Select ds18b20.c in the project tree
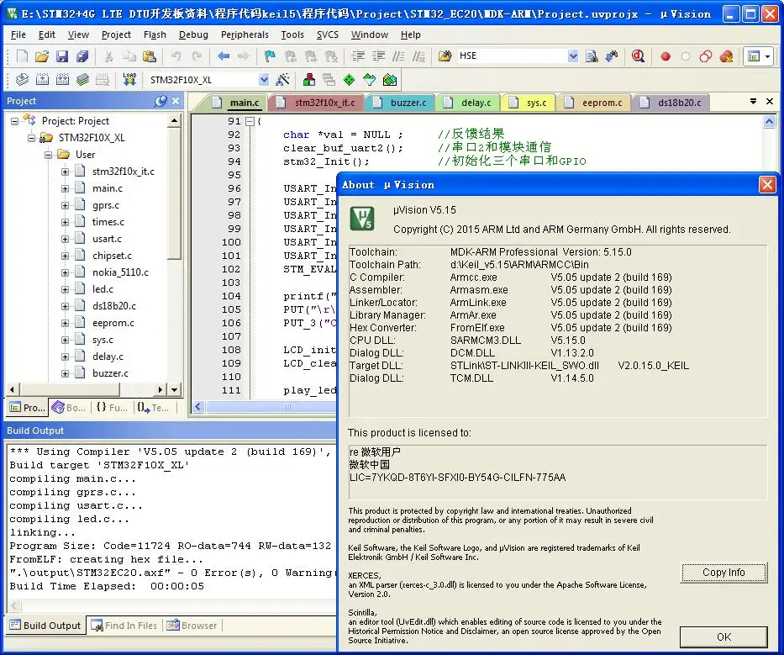 (x=114, y=306)
